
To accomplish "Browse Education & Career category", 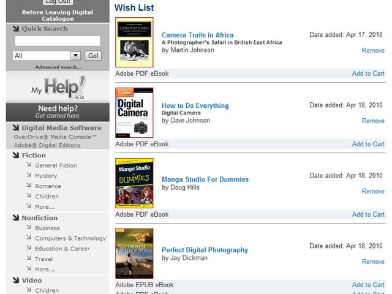I will pyautogui.click(x=62, y=249).
